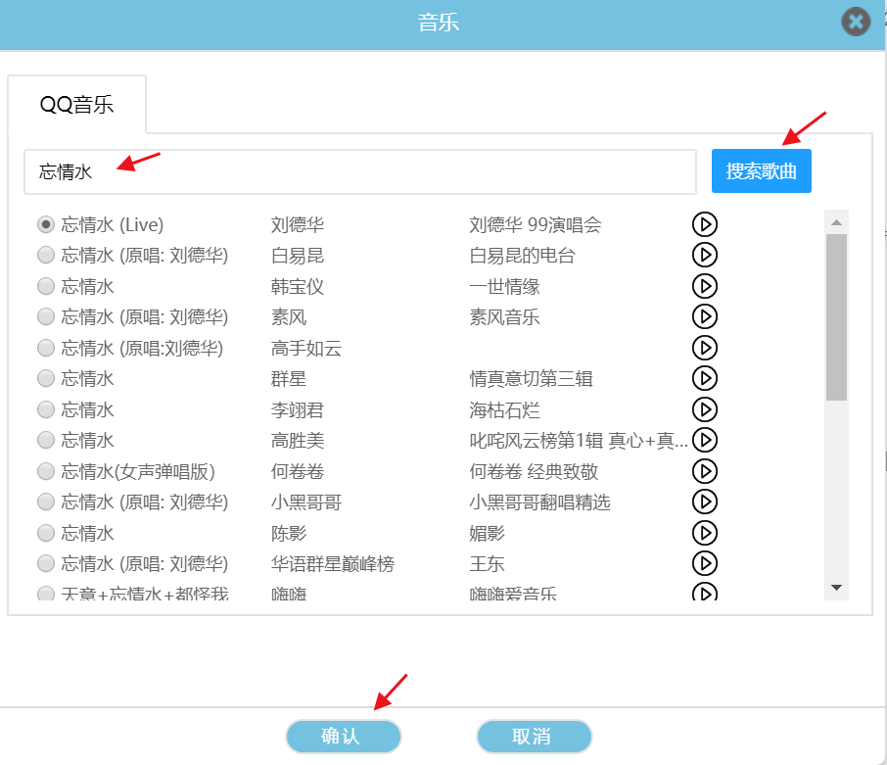Select 华语群星巅峰榜's 忘情水 radio button
Screen dimensions: 887x765
coord(46,563)
